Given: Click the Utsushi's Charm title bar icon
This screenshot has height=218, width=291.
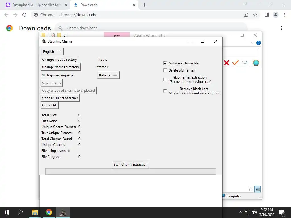Looking at the screenshot, I should (44, 41).
